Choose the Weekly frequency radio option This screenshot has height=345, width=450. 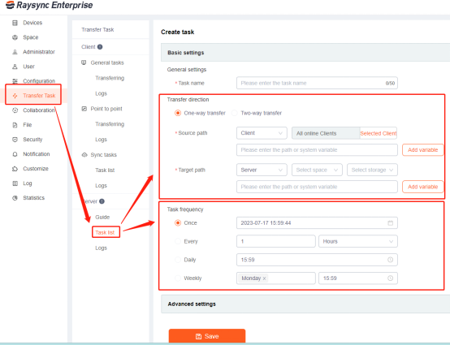tap(178, 278)
